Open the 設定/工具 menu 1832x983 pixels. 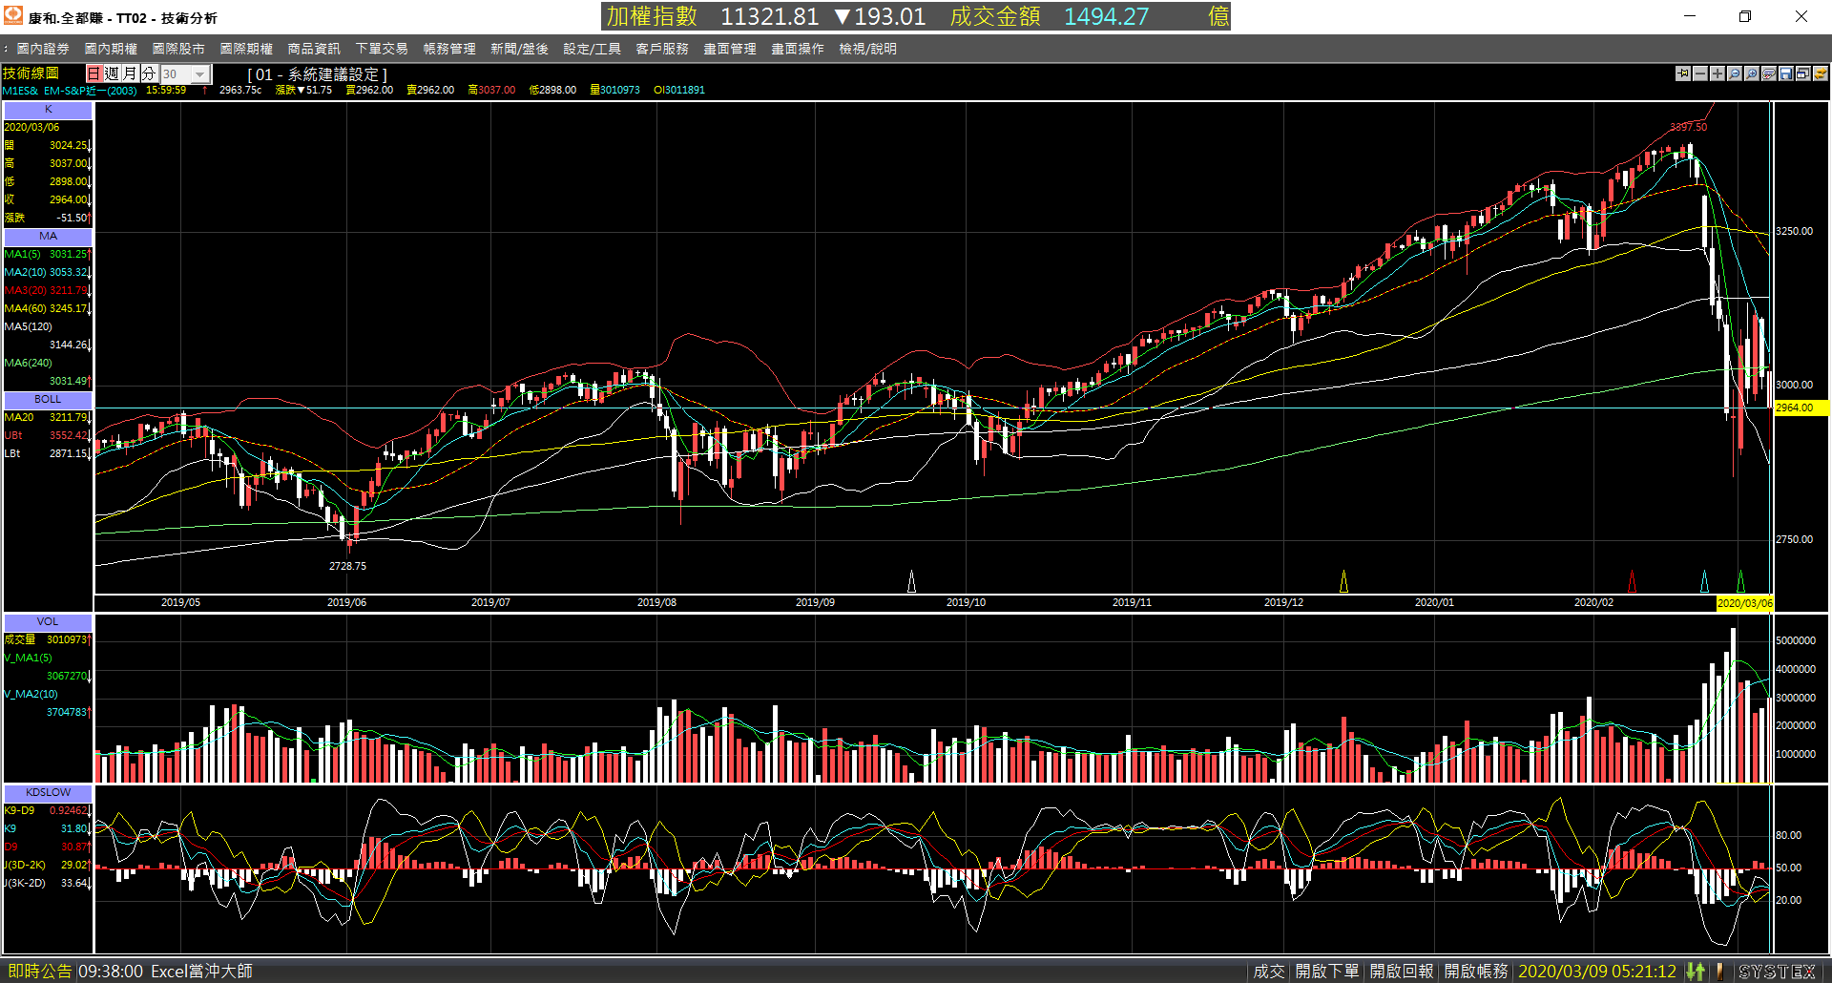coord(592,49)
